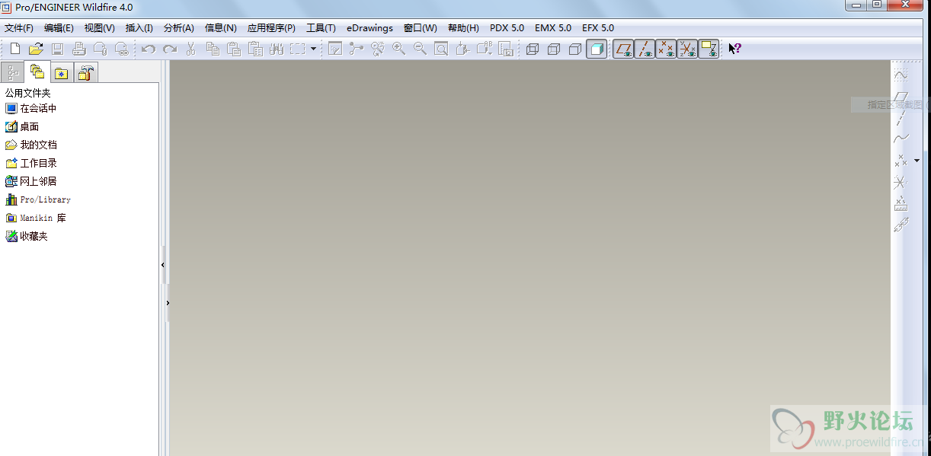Click the Refit view icon
The width and height of the screenshot is (931, 456).
tap(441, 49)
